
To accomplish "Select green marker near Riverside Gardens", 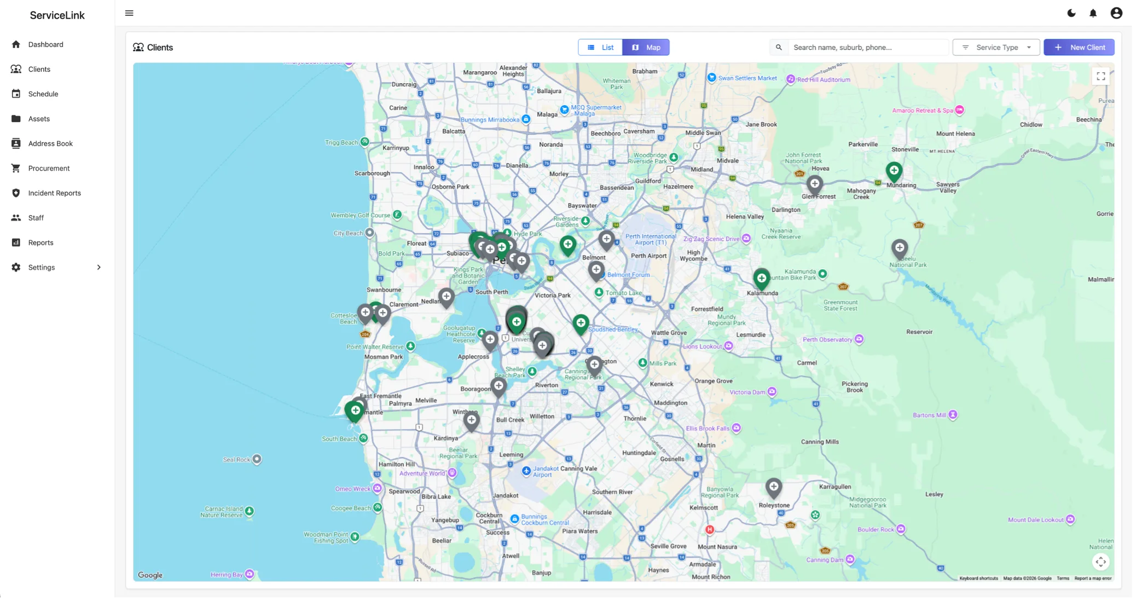I will [x=568, y=245].
